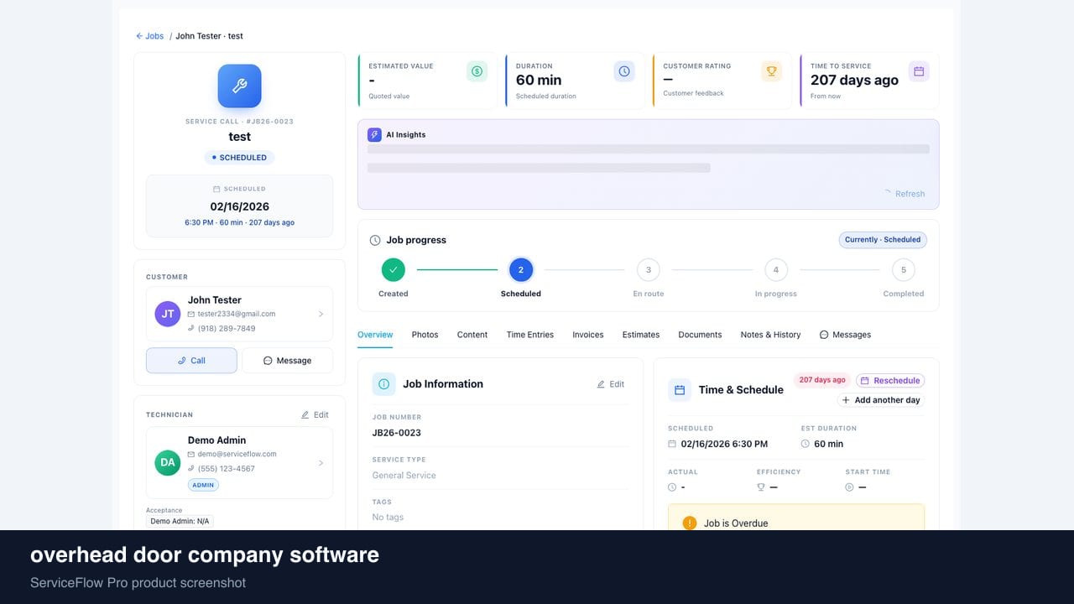The height and width of the screenshot is (604, 1074).
Task: Call the customer John Tester
Action: pos(191,361)
